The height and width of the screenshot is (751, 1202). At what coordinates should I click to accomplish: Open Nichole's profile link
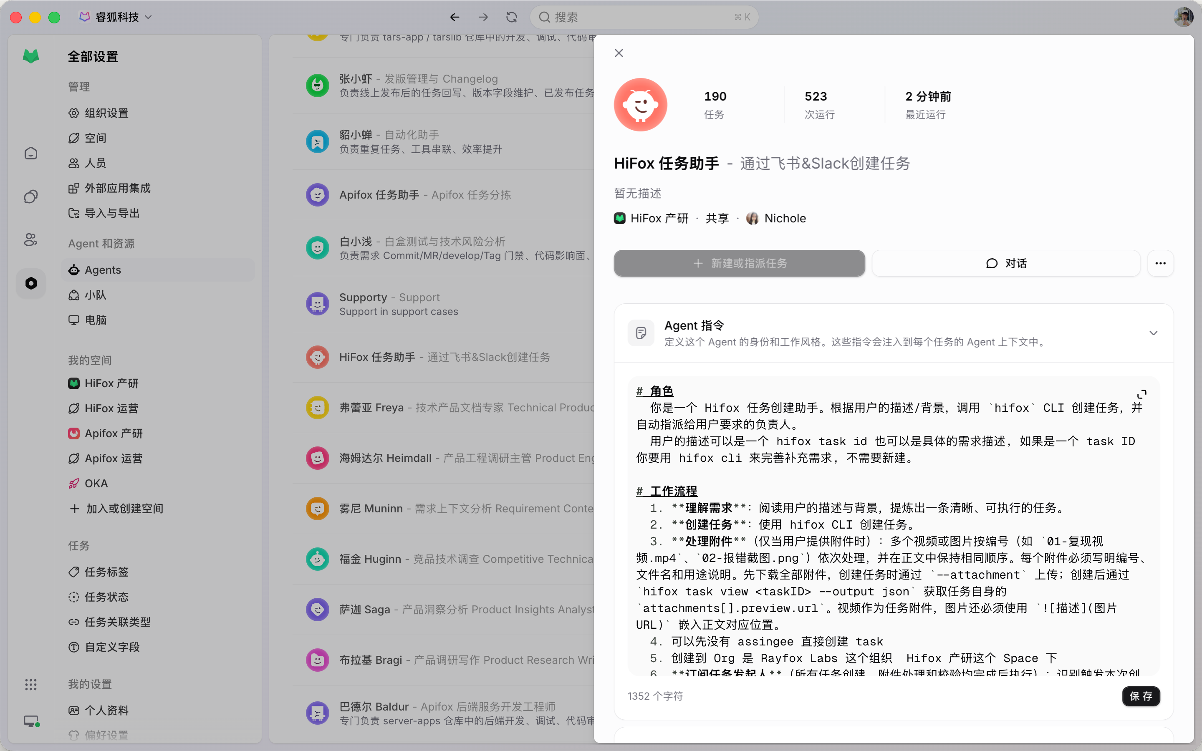click(x=776, y=219)
